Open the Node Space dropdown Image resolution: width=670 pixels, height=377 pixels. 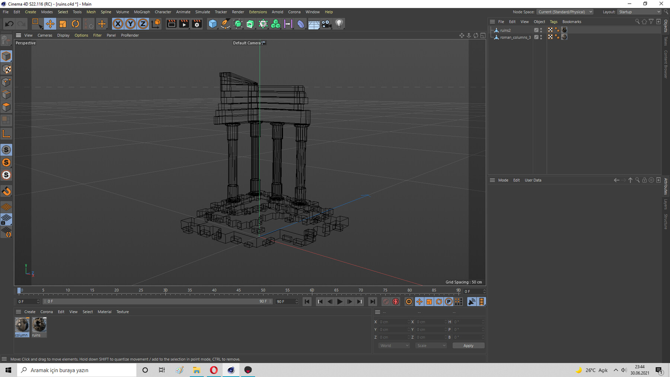565,12
